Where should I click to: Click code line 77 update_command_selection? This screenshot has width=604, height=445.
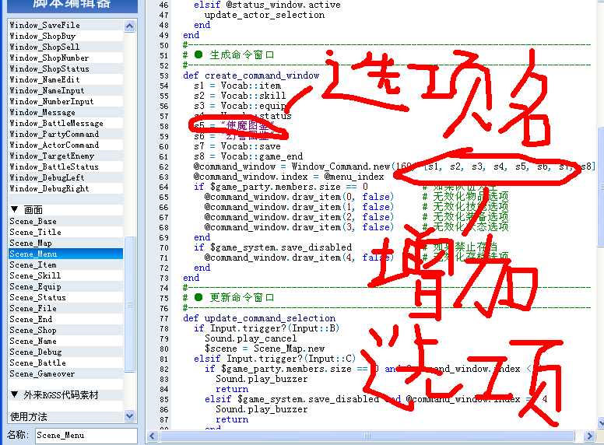click(x=259, y=318)
